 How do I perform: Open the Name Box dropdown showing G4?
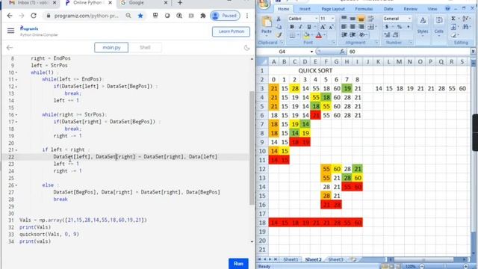(311, 52)
